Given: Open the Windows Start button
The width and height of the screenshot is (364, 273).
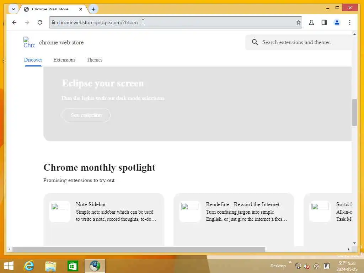Looking at the screenshot, I should click(x=9, y=266).
